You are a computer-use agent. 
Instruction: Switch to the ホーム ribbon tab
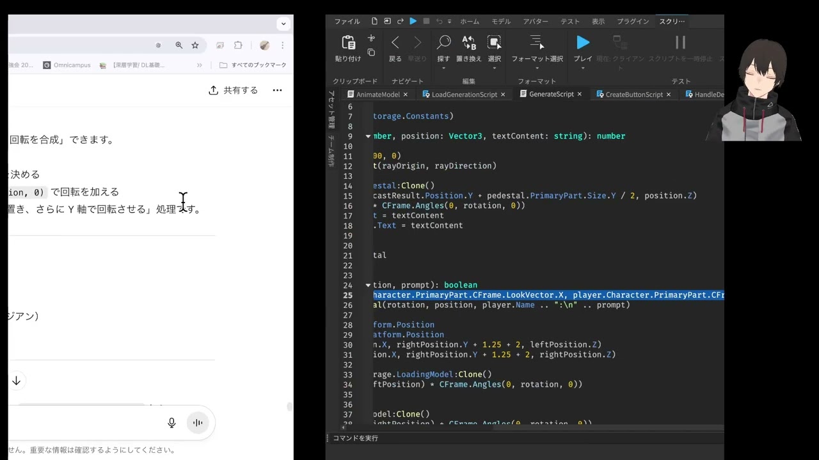tap(470, 21)
